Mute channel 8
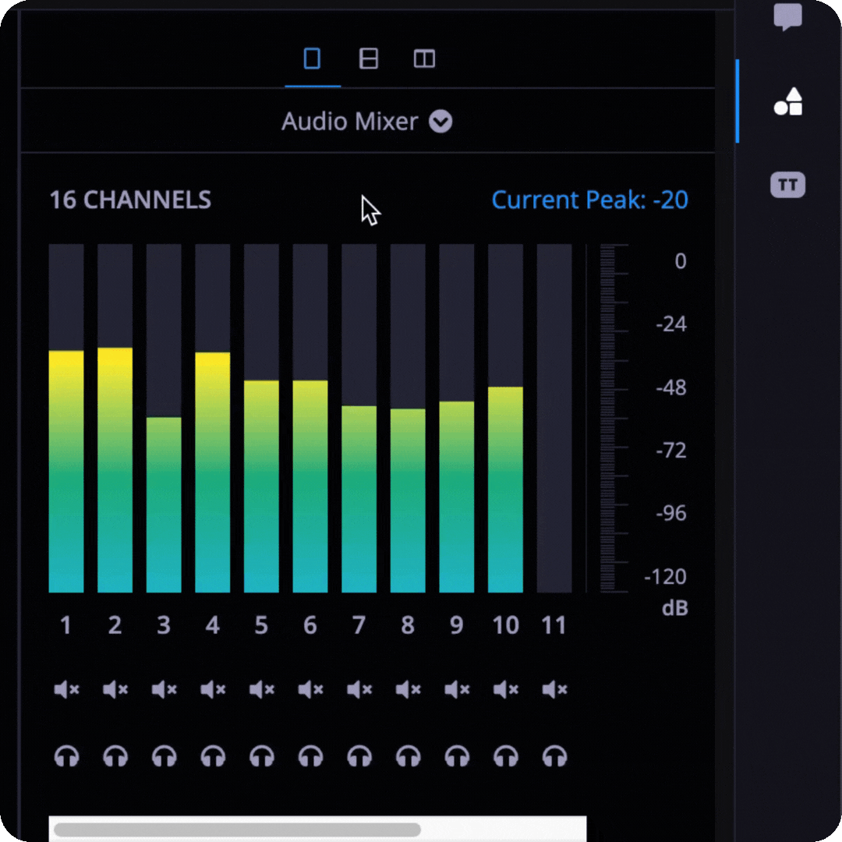Screen dimensions: 842x842 click(408, 689)
